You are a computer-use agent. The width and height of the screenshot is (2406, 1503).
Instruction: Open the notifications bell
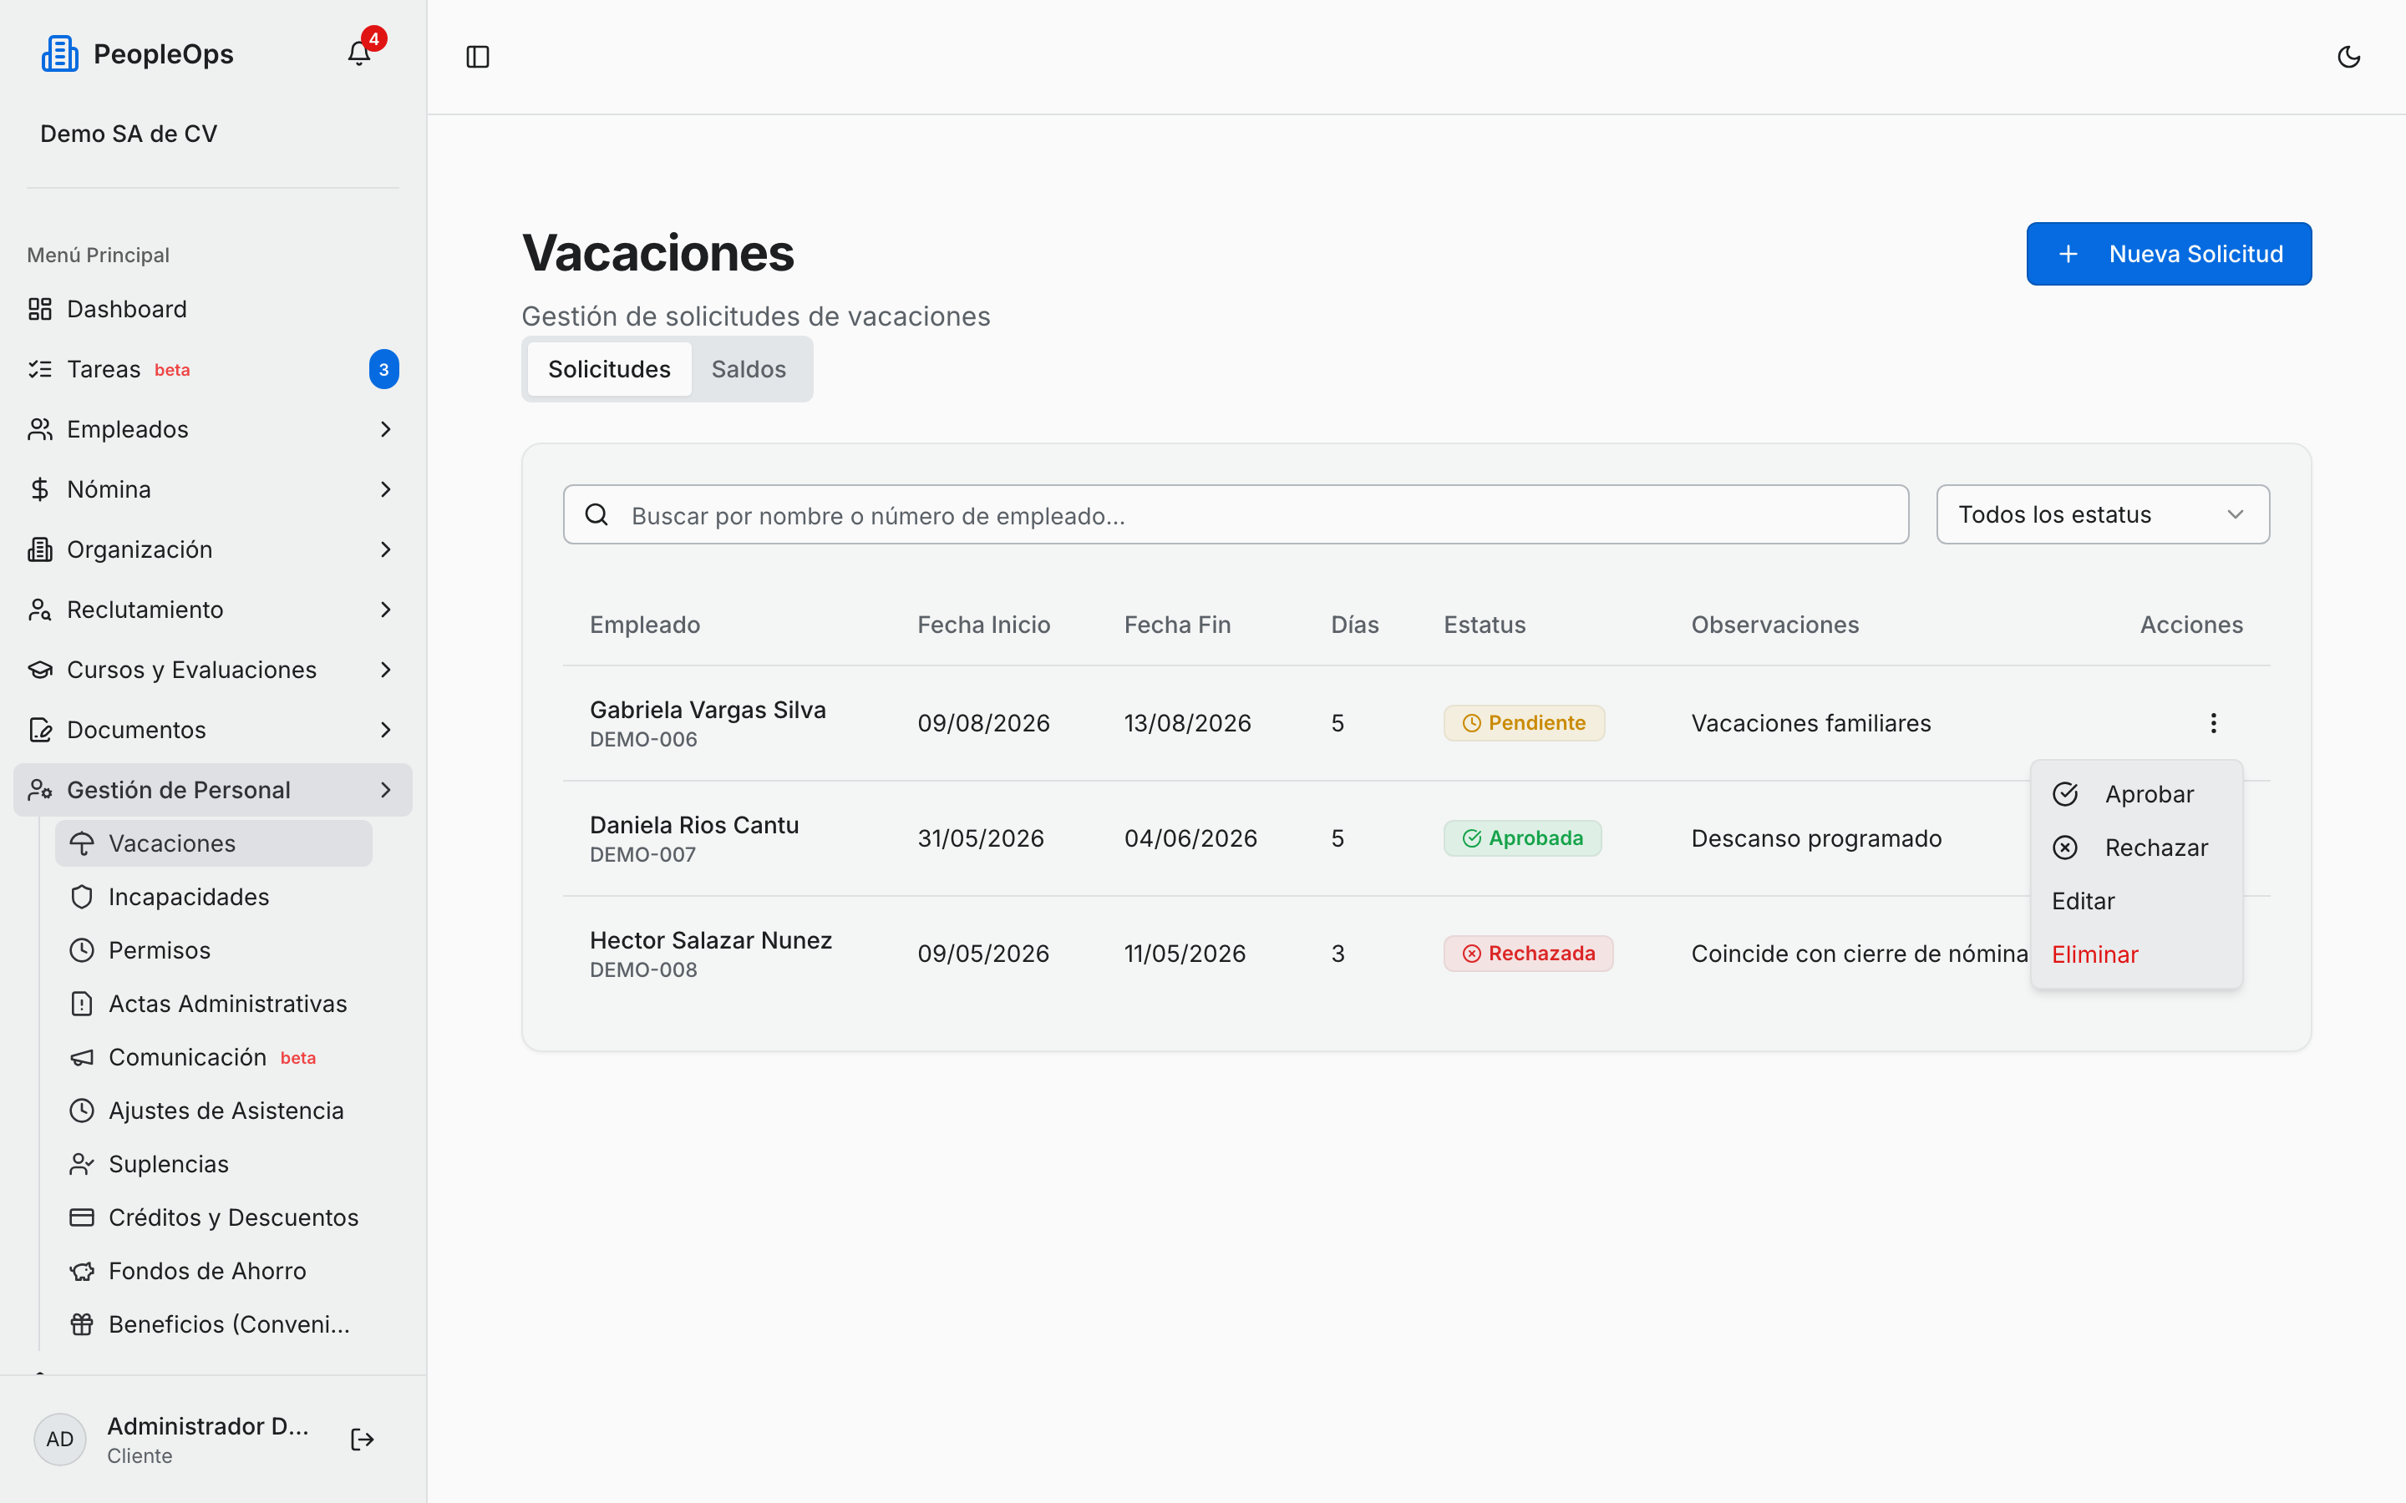click(359, 53)
